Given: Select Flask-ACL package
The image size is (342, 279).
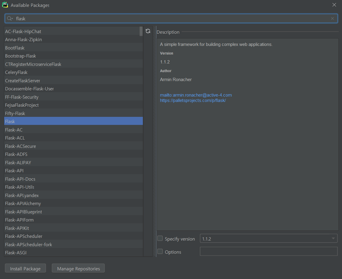Looking at the screenshot, I should click(74, 138).
